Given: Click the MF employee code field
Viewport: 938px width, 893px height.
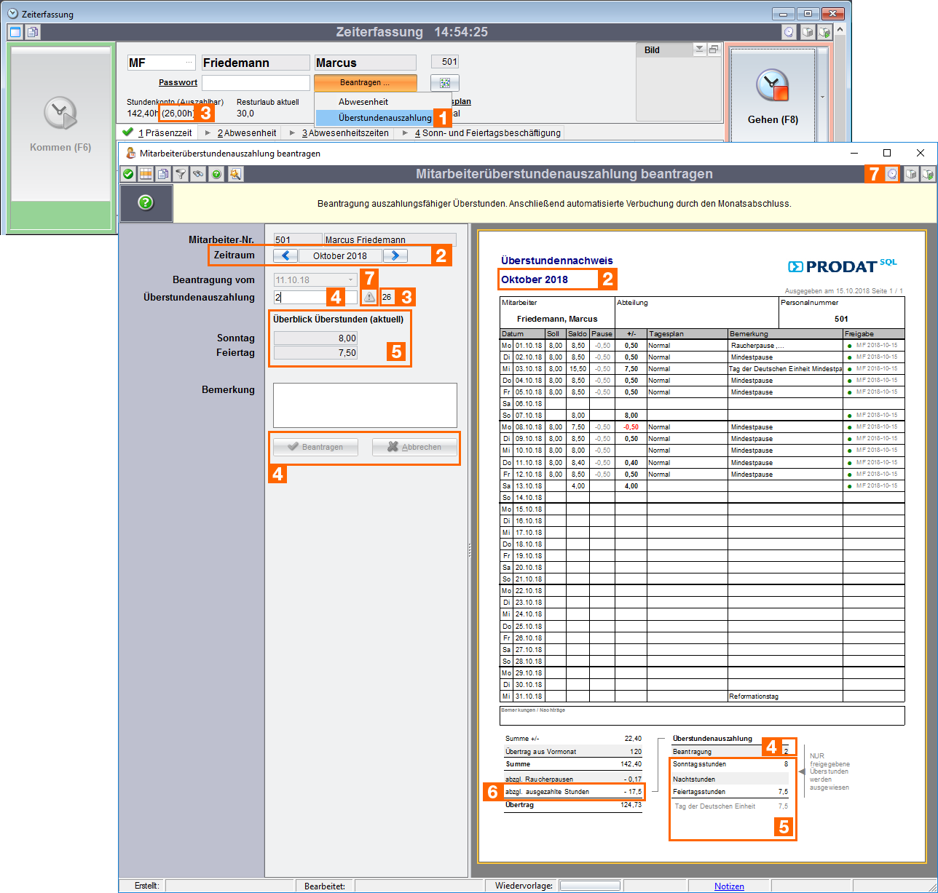Looking at the screenshot, I should point(162,63).
